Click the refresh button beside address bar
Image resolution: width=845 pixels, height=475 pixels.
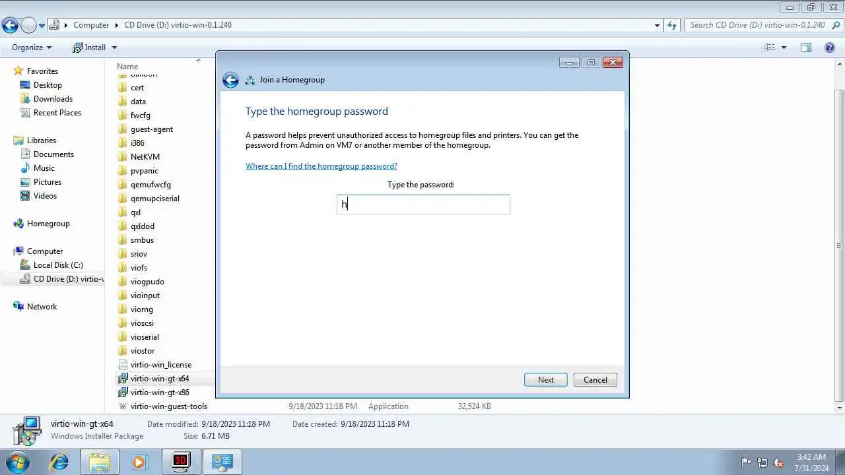point(672,25)
